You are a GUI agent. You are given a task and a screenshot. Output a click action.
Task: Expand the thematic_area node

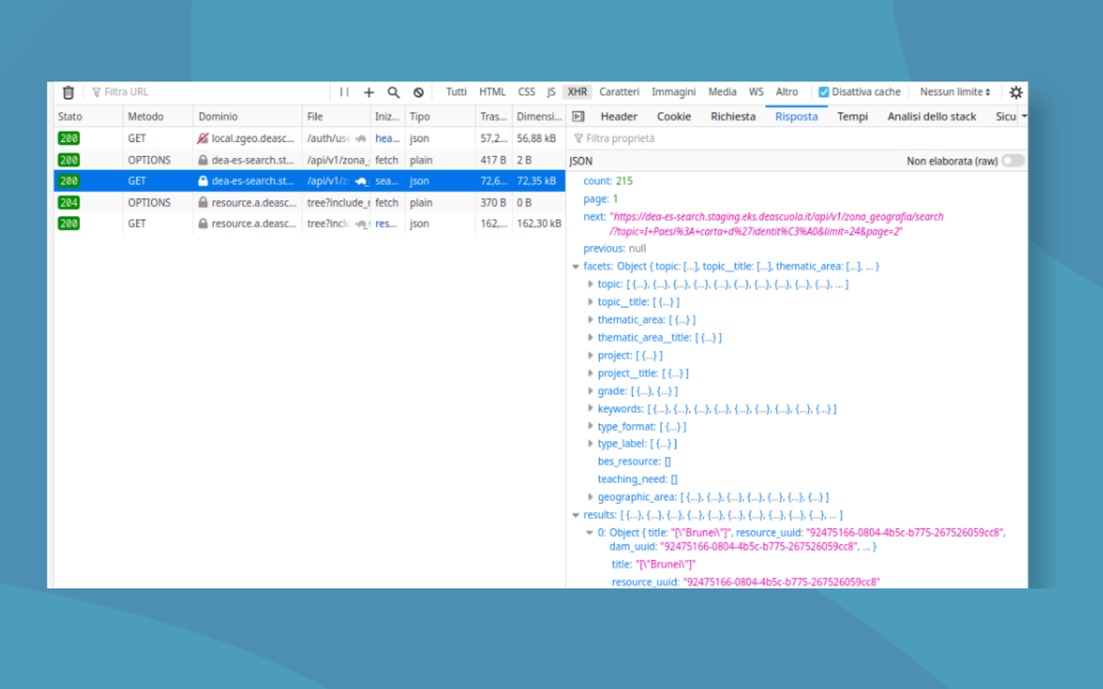[x=590, y=320]
